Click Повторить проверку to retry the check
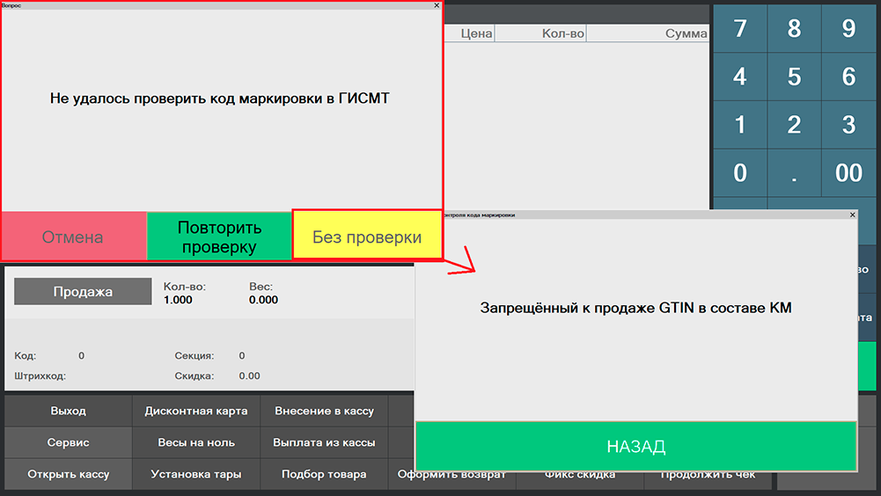 [218, 237]
